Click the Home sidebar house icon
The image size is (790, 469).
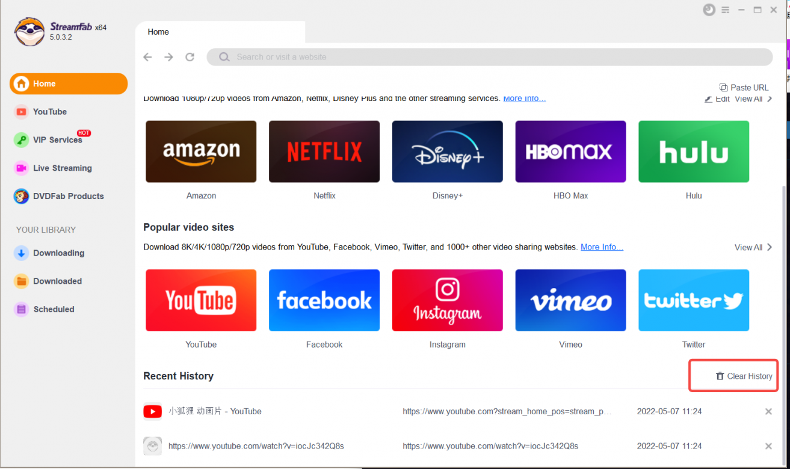click(x=22, y=84)
